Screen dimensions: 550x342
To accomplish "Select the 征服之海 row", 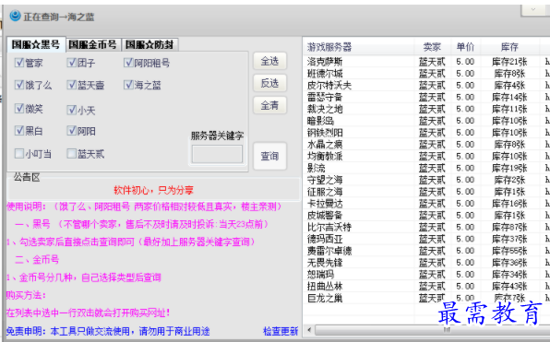I will [426, 192].
